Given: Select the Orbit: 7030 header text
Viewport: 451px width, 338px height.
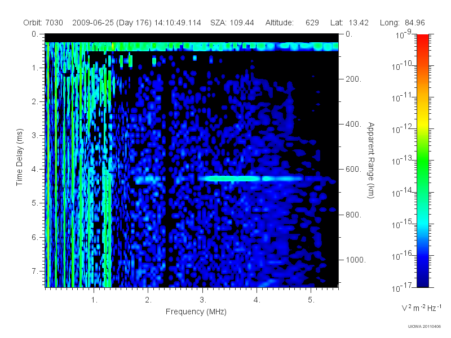Looking at the screenshot, I should [x=43, y=23].
